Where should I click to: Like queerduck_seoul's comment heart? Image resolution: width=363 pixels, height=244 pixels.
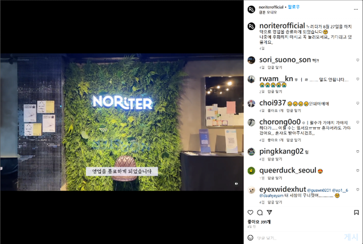pos(357,170)
